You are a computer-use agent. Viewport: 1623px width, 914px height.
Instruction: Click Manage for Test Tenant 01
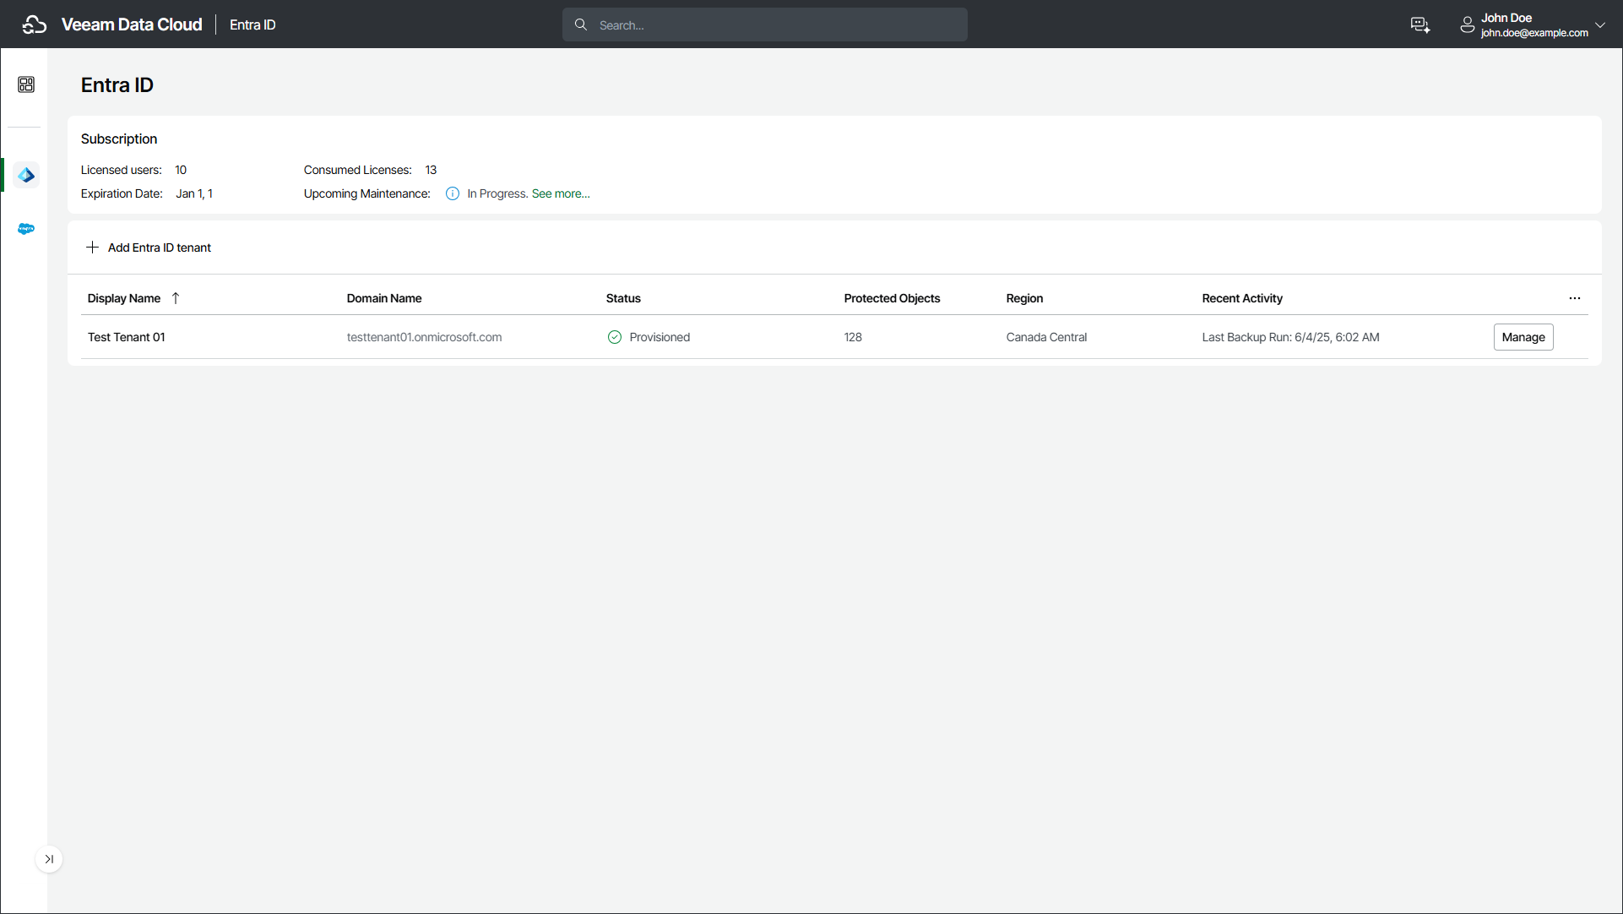1523,337
